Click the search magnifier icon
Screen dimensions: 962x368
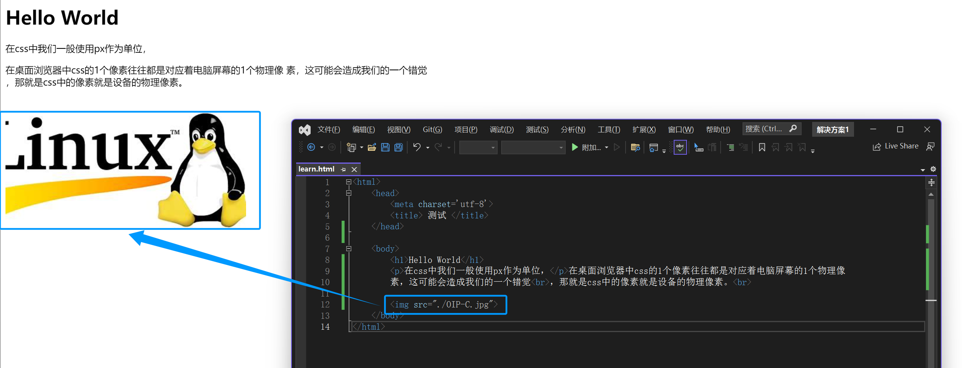pyautogui.click(x=793, y=129)
